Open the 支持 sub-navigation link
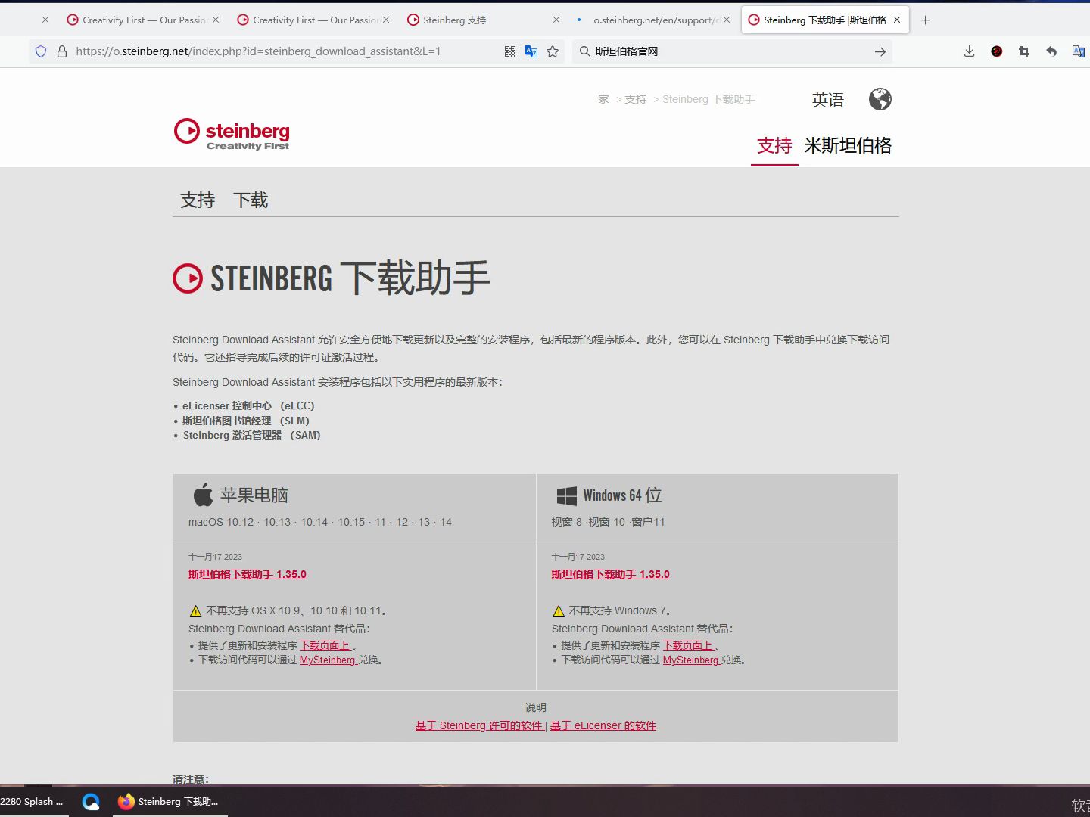The height and width of the screenshot is (817, 1090). click(x=198, y=200)
